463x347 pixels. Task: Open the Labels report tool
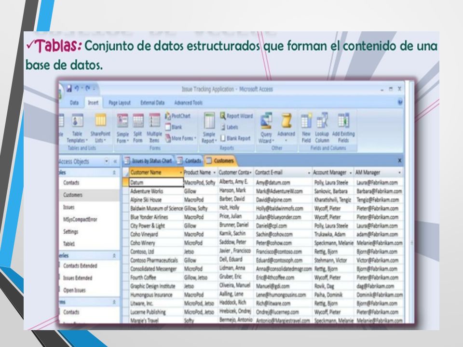230,127
